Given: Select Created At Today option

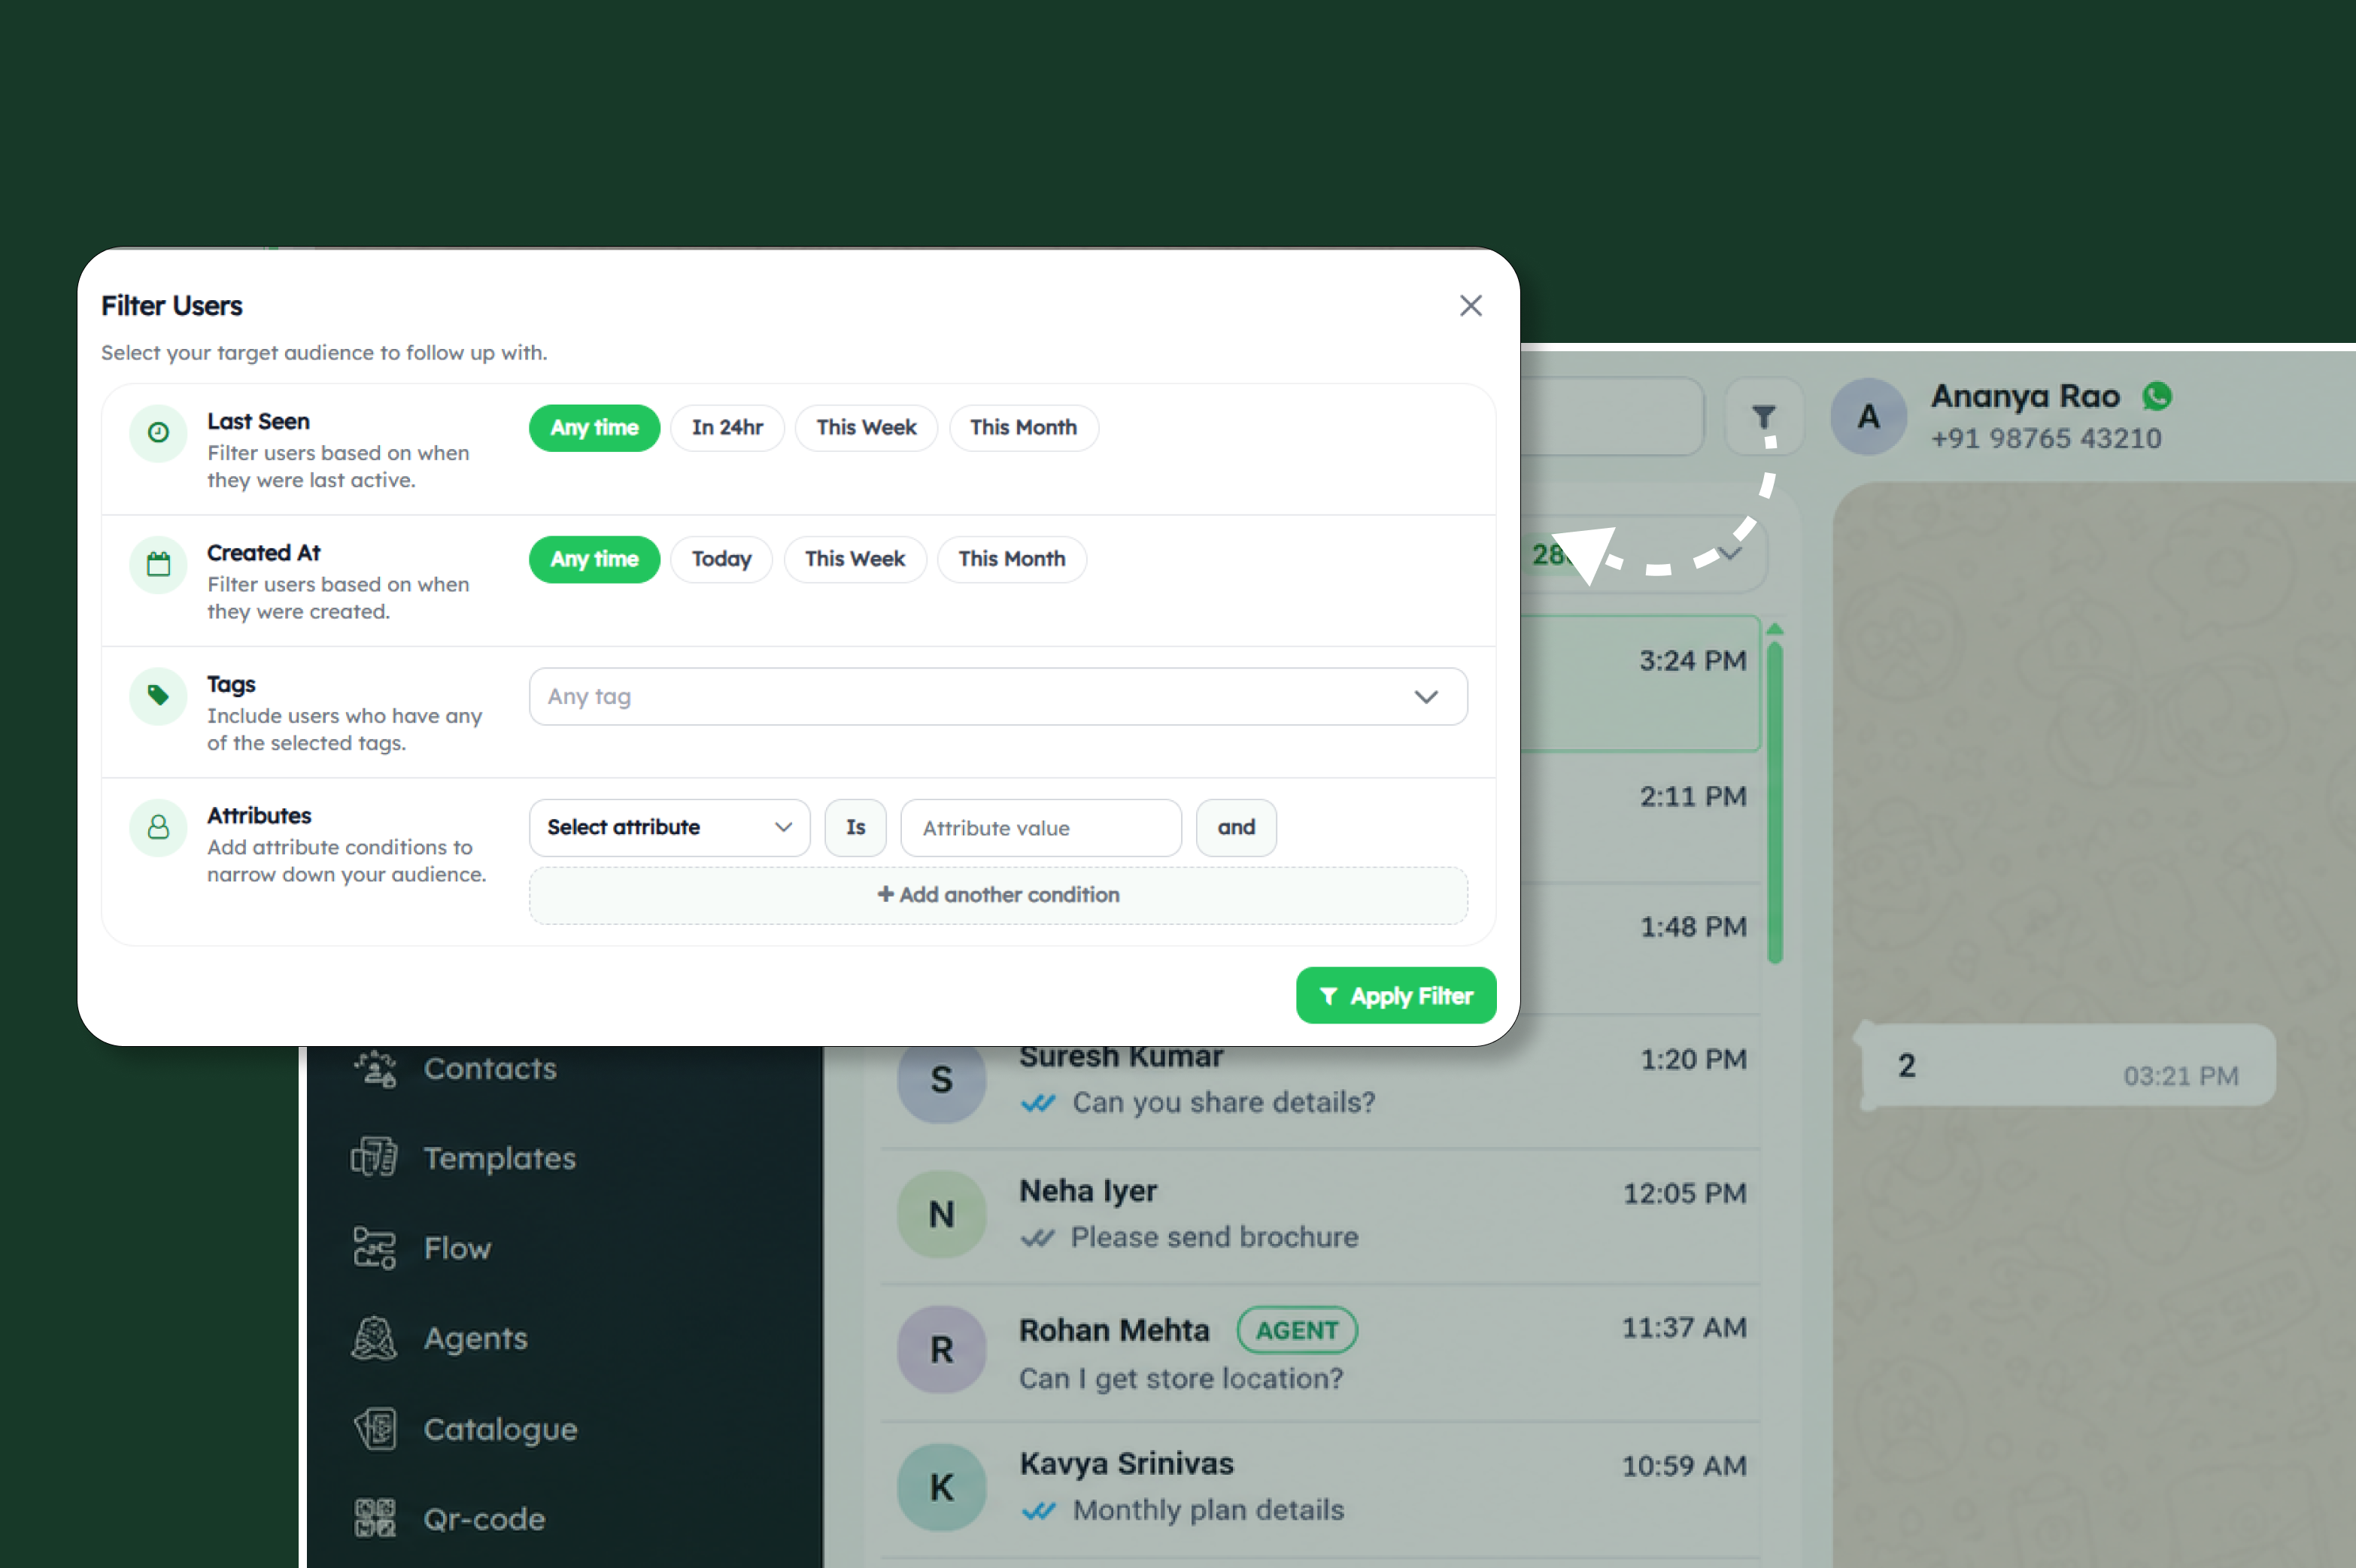Looking at the screenshot, I should point(721,559).
